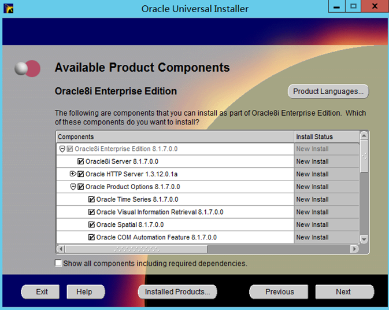389x310 pixels.
Task: Minimize the Oracle Universal Installer window
Action: [336, 6]
